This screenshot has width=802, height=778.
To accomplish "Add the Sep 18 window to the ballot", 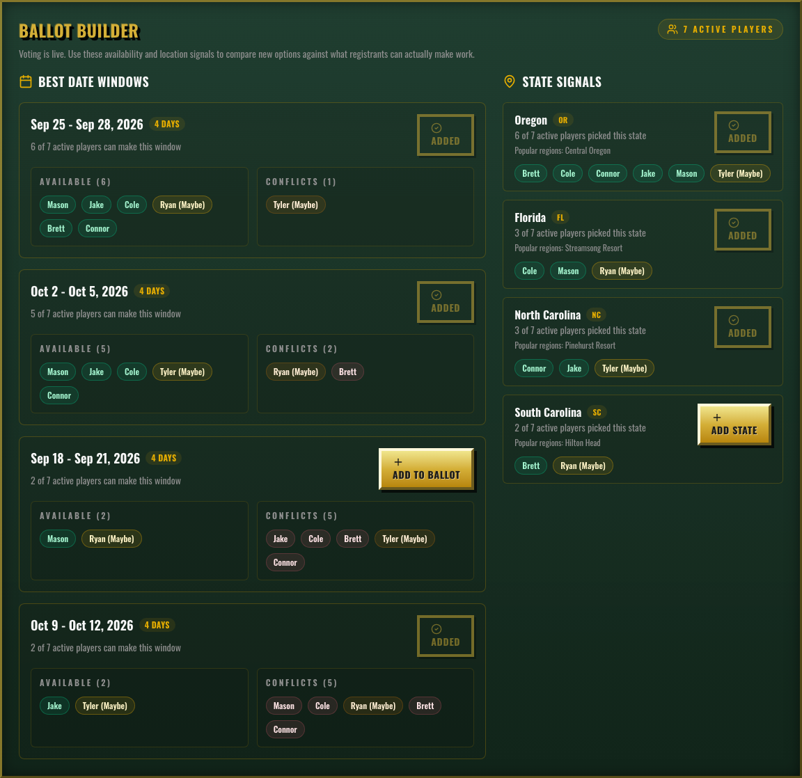I will [x=427, y=468].
